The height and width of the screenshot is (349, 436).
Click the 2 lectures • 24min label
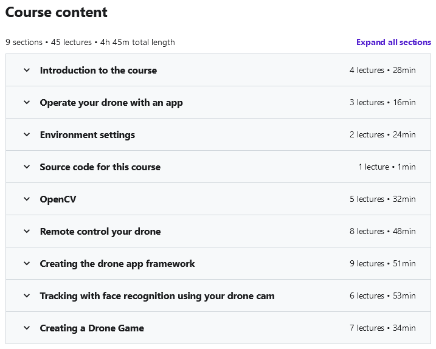[x=382, y=134]
